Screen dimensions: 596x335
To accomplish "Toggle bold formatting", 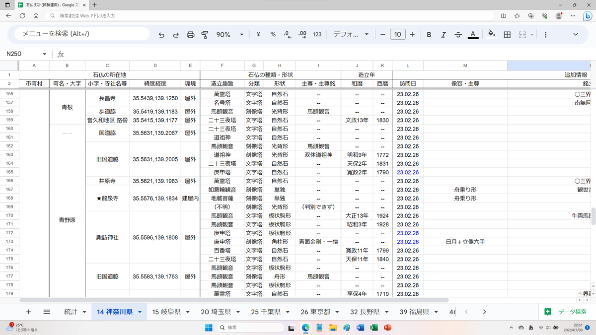I will point(429,35).
